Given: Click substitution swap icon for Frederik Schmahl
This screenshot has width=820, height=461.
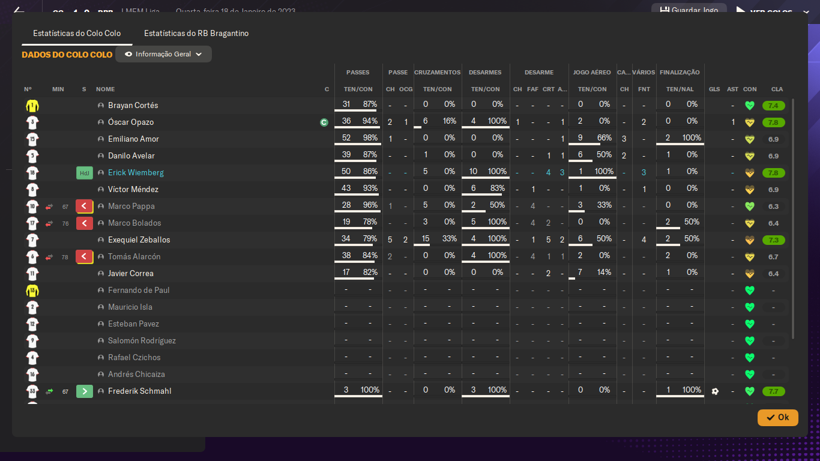Looking at the screenshot, I should click(49, 391).
